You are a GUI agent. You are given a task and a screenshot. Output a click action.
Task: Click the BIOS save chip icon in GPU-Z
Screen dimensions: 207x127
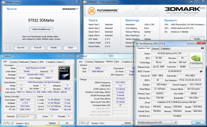tap(201, 71)
